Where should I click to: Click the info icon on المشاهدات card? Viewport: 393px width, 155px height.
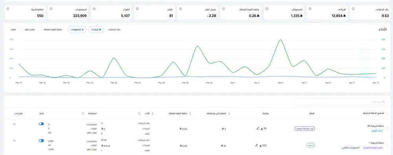(x=51, y=9)
